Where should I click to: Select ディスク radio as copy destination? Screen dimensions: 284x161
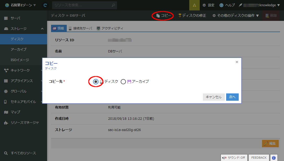pos(96,82)
